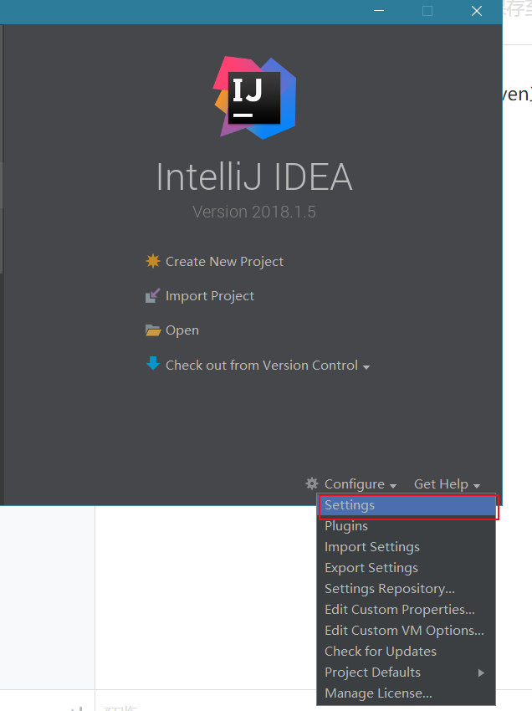Open Manage License... entry
Image resolution: width=532 pixels, height=711 pixels.
click(407, 693)
